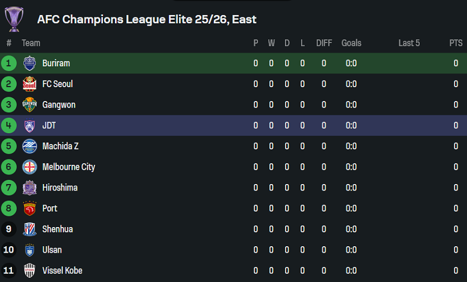Screen dimensions: 467x282
Task: Click the green position badge for Buriram
Action: click(x=9, y=63)
